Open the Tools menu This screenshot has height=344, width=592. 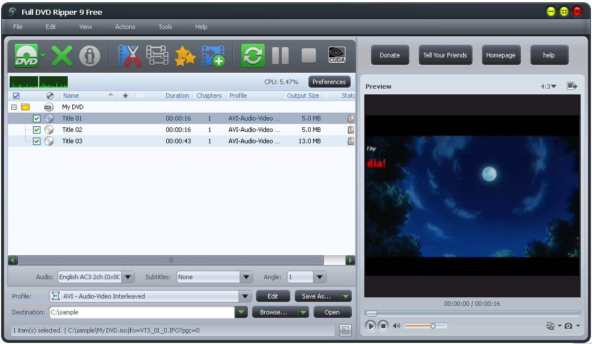tap(165, 26)
